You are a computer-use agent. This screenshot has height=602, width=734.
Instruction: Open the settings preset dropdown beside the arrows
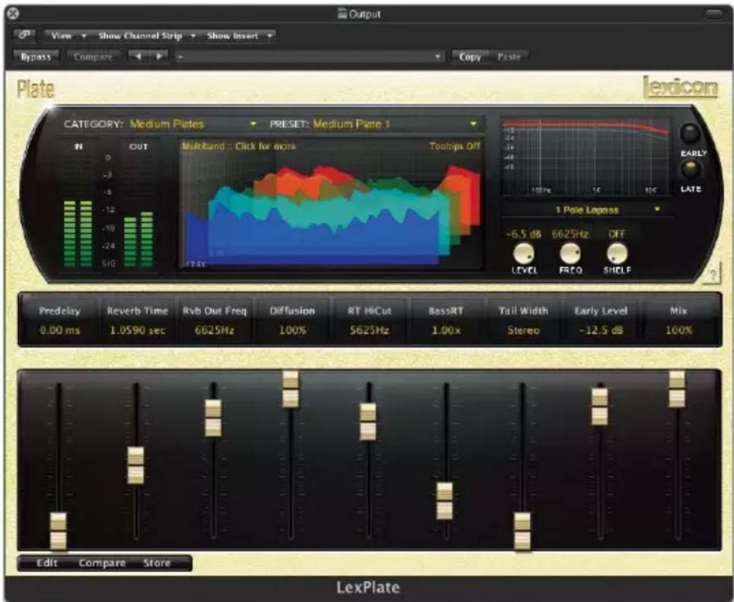point(309,57)
